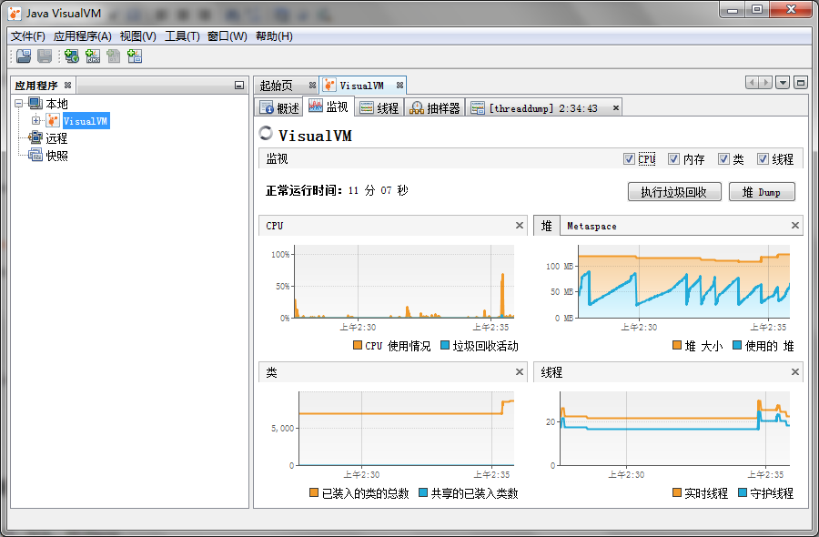Viewport: 819px width, 537px height.
Task: Close the 应用程序 panel tab
Action: point(68,86)
